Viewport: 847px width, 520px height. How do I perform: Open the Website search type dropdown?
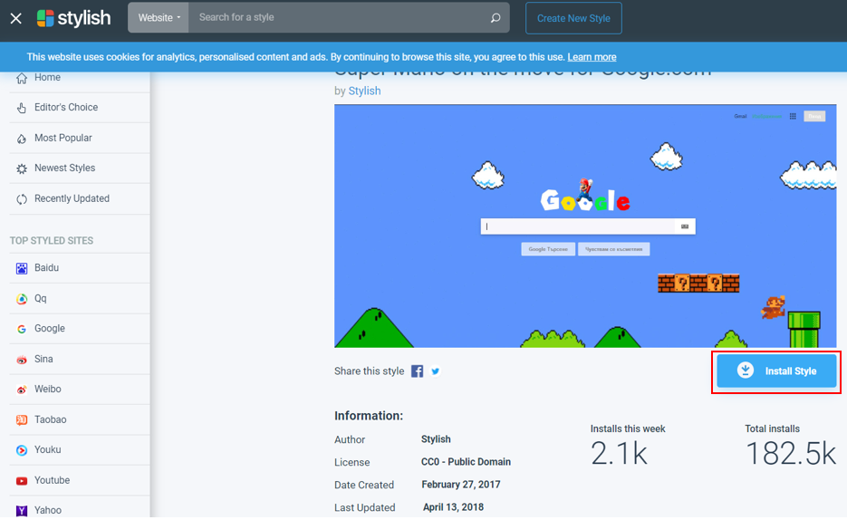click(159, 18)
